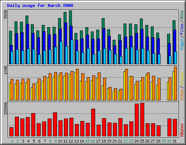The image size is (186, 145).
Task: Select day label 2 on the x-axis
Action: tap(17, 141)
